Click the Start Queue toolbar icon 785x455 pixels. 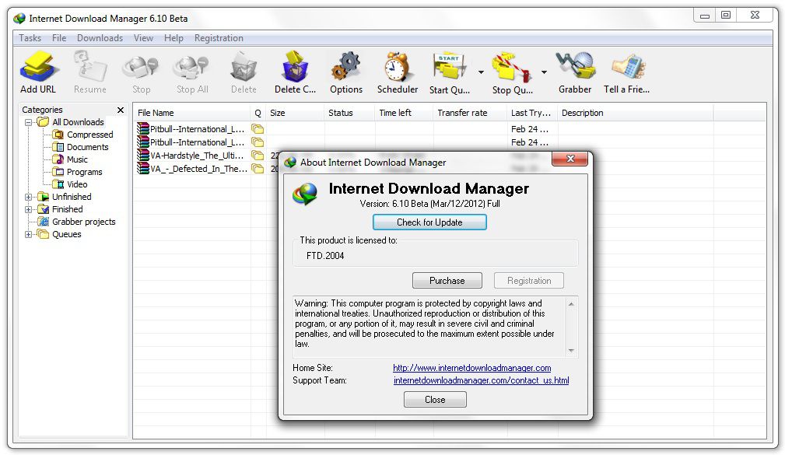449,66
